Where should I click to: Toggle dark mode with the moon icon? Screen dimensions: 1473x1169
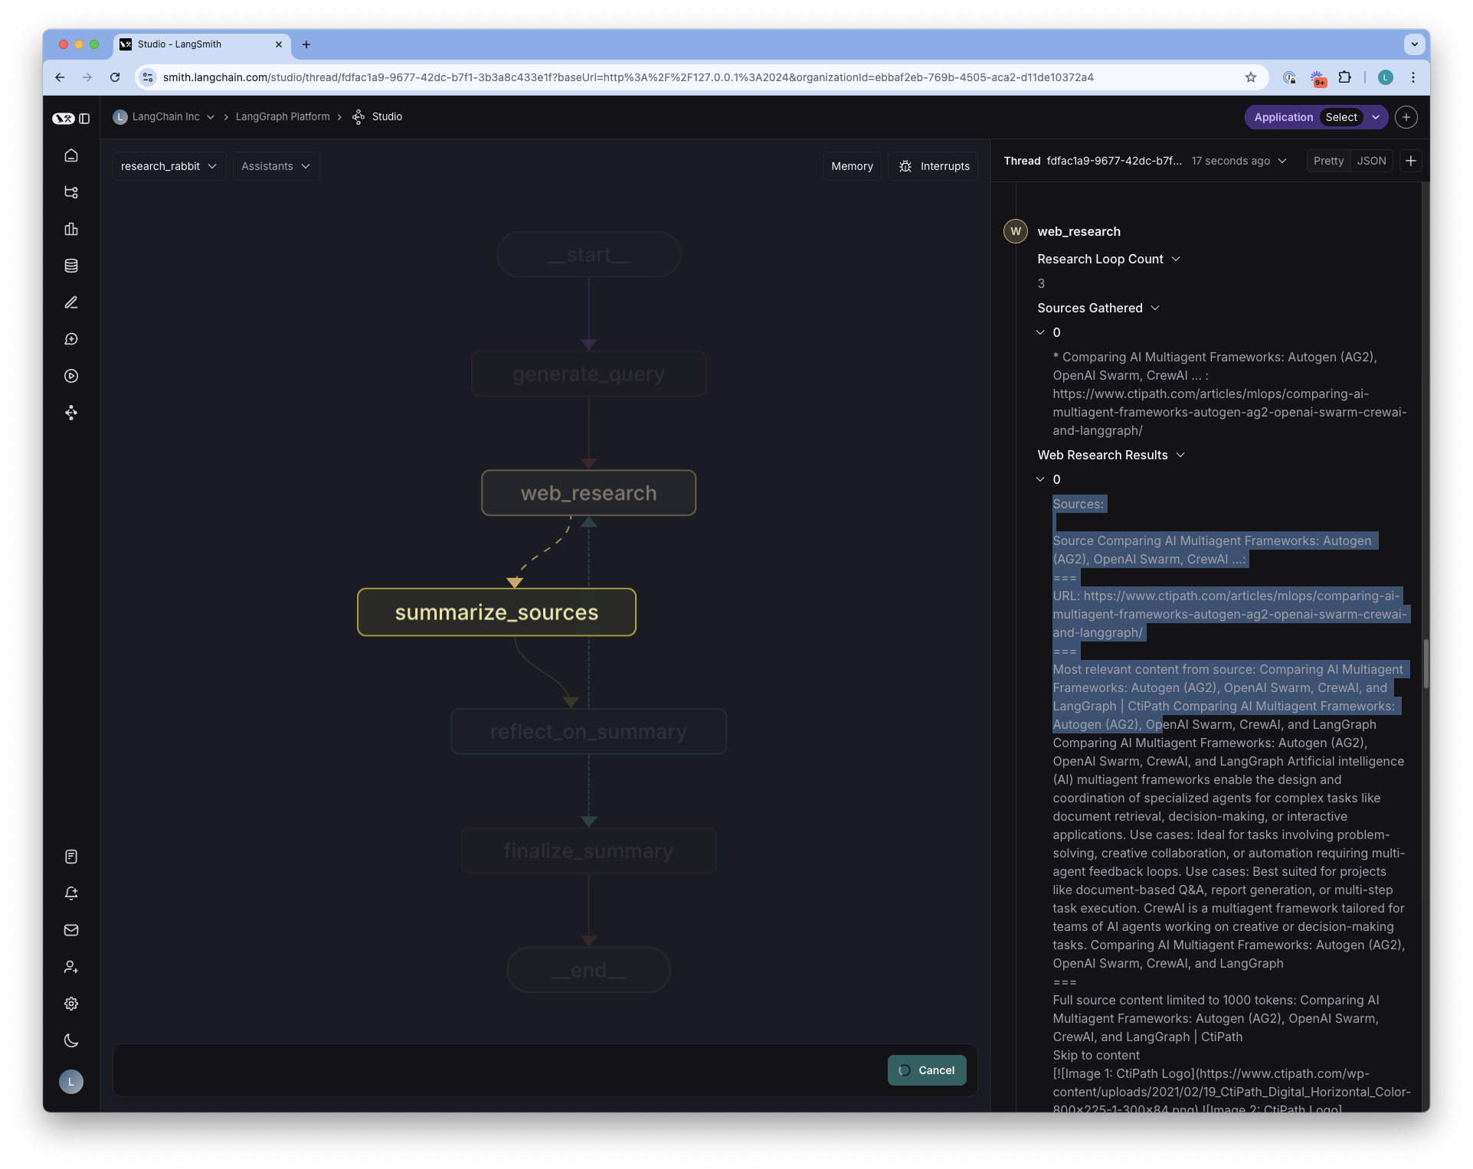pyautogui.click(x=71, y=1040)
